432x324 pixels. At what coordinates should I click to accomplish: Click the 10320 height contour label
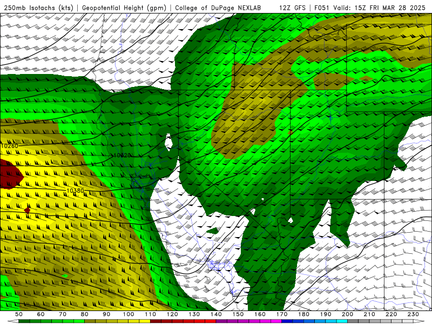(x=122, y=156)
